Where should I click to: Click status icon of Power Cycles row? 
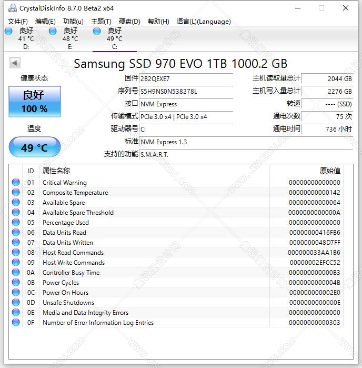16,282
